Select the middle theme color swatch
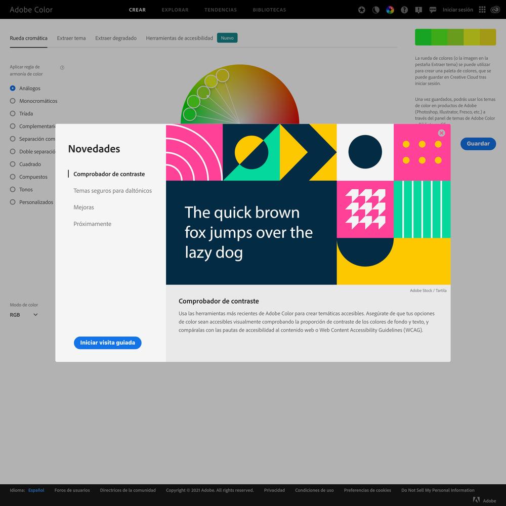 click(455, 37)
